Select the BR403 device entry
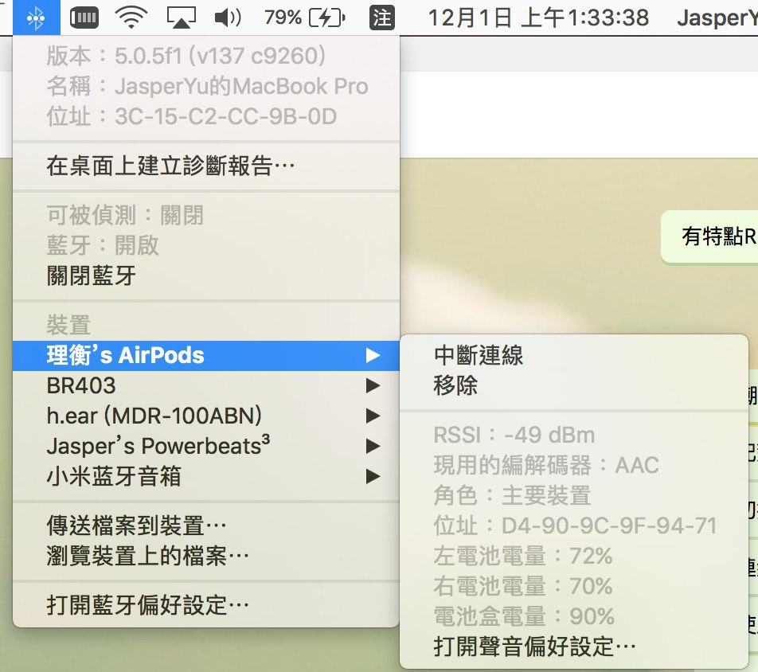The image size is (758, 672). click(206, 386)
